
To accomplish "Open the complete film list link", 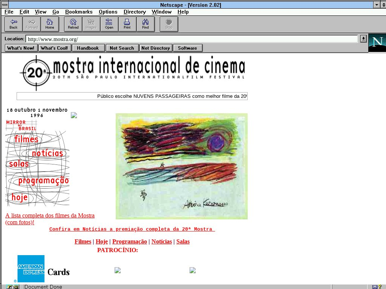I will click(x=50, y=216).
